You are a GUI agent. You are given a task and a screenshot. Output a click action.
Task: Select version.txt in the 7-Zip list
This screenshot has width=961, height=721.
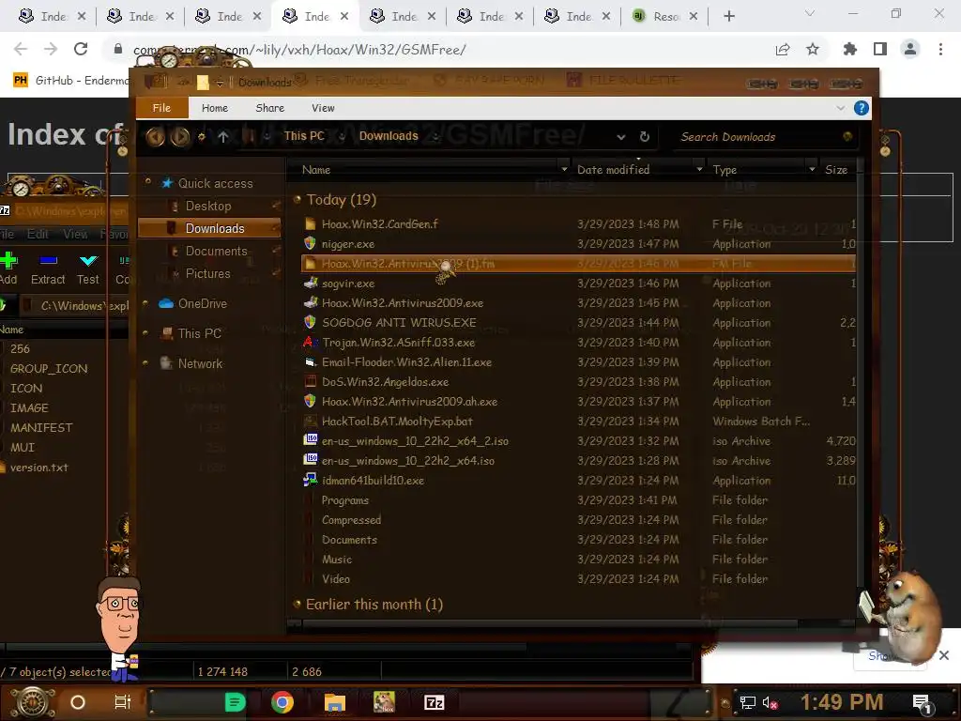coord(38,468)
